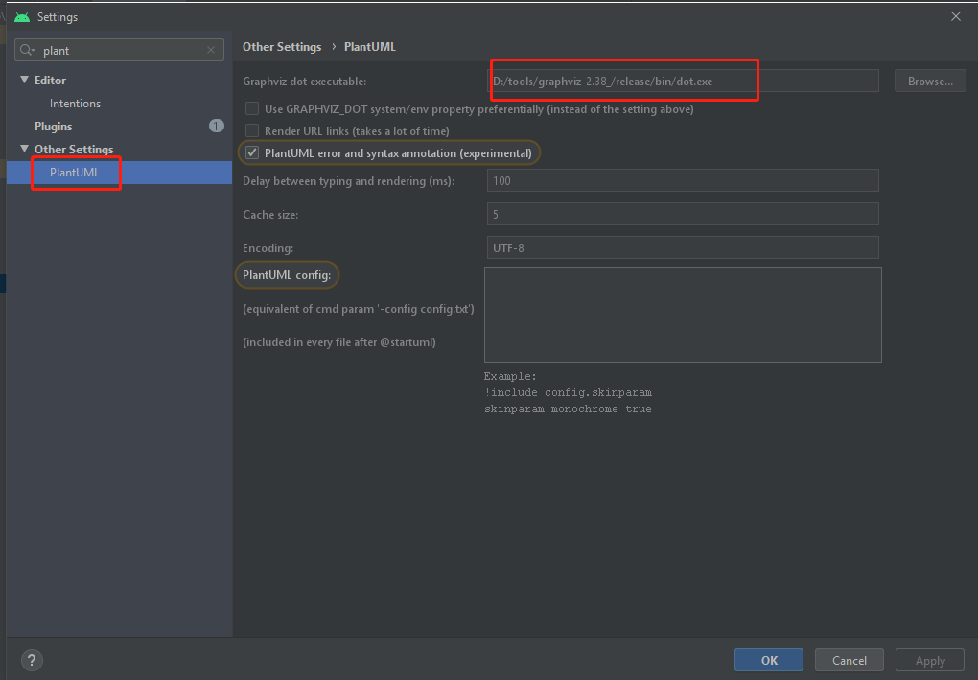Image resolution: width=978 pixels, height=680 pixels.
Task: Collapse the Other Settings section arrow
Action: (24, 149)
